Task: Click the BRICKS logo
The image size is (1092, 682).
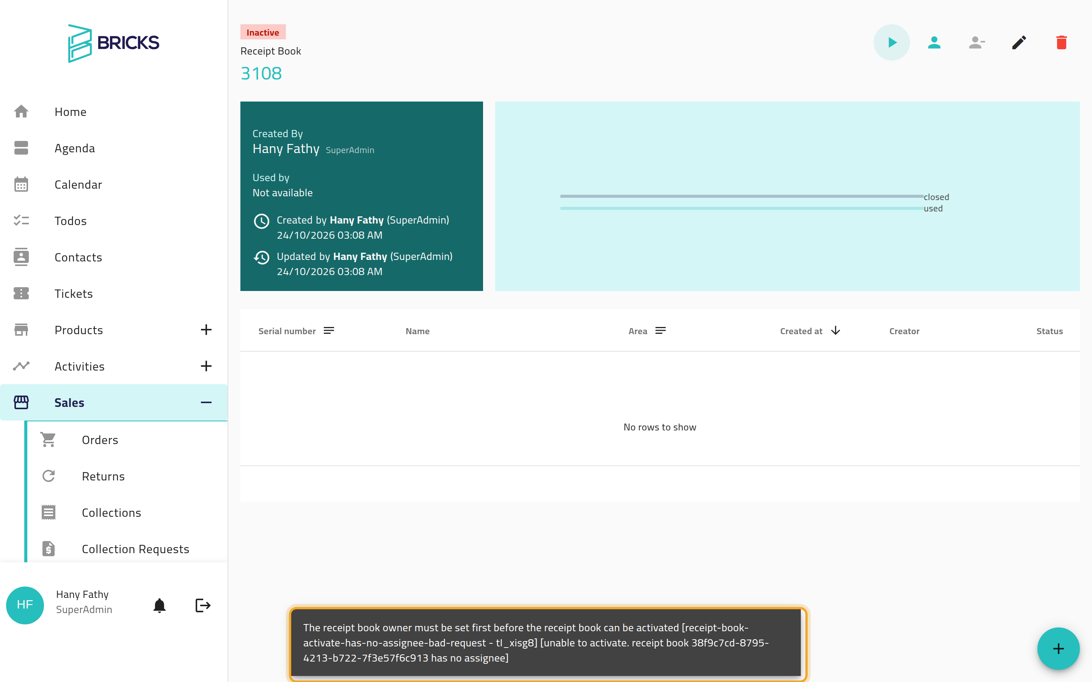Action: tap(113, 43)
